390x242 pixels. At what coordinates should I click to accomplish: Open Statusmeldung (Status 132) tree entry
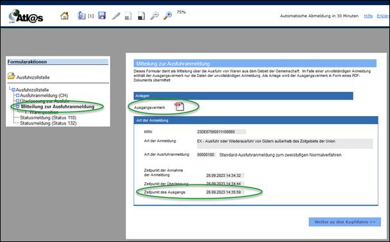pyautogui.click(x=48, y=123)
